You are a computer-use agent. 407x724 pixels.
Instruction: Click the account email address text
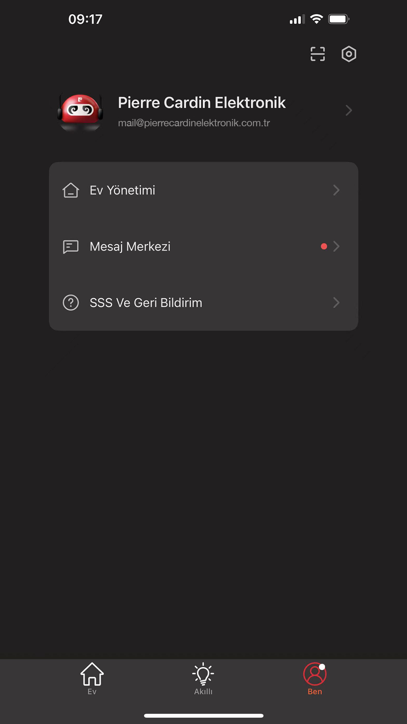click(194, 123)
